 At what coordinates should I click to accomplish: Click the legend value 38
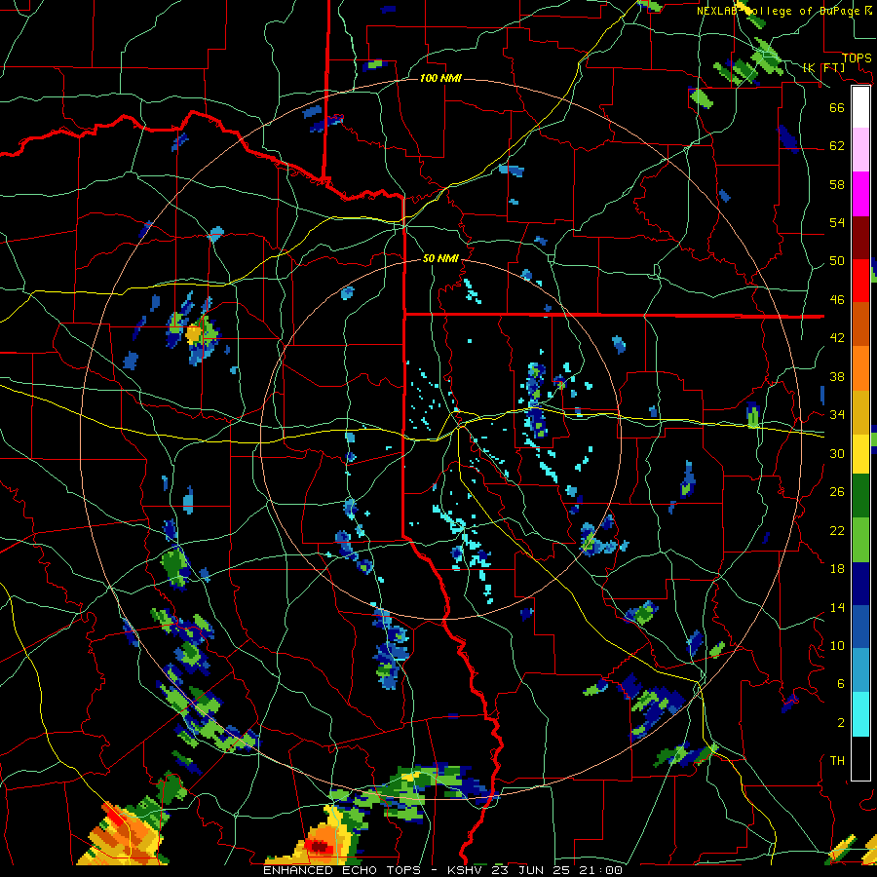tap(837, 376)
